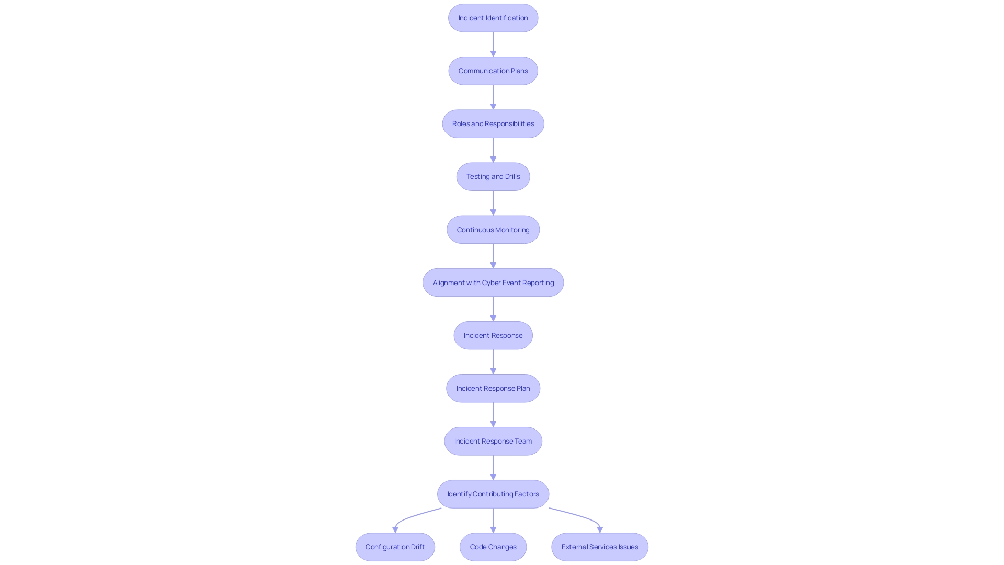Click the Incident Response node
Screen dimensions: 1004x565
[x=493, y=335]
